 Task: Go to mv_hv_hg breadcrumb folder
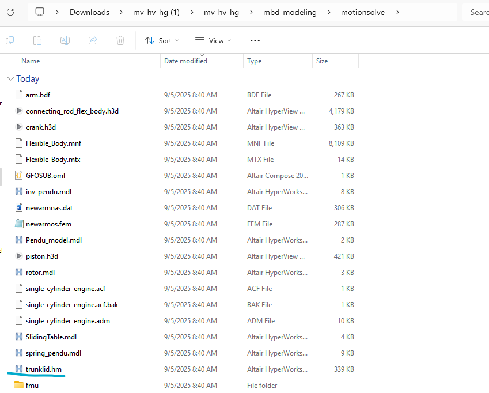pyautogui.click(x=221, y=12)
